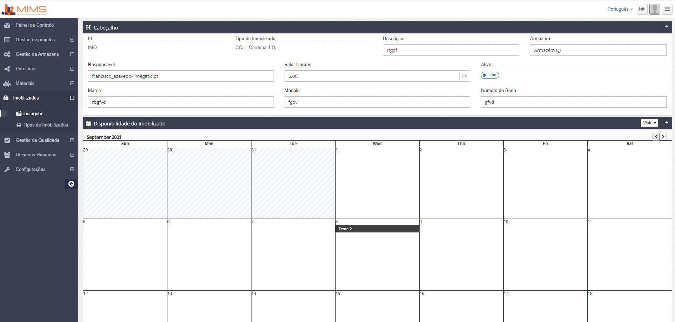Click the September 2021 title
Image resolution: width=675 pixels, height=322 pixels.
click(104, 137)
